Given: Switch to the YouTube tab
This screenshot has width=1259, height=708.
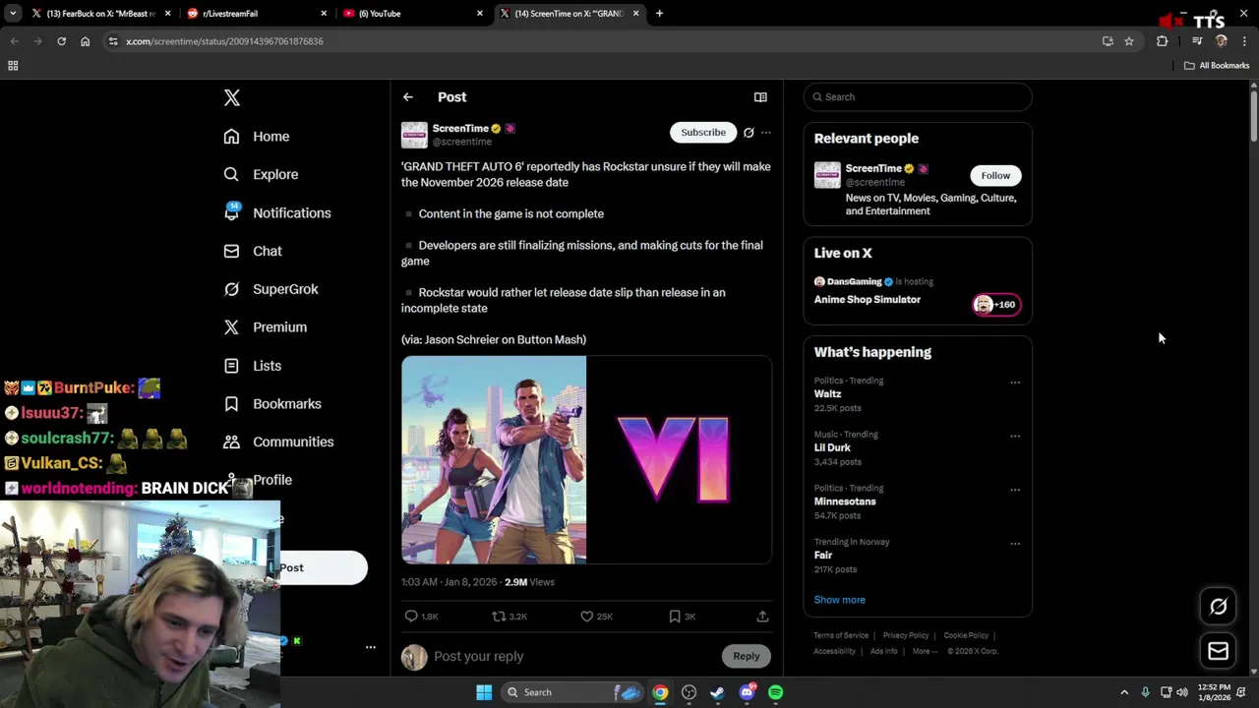Looking at the screenshot, I should coord(413,14).
